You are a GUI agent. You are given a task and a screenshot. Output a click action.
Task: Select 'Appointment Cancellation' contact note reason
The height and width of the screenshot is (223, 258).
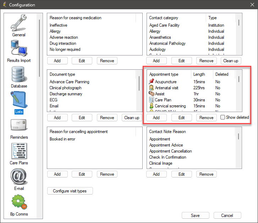click(170, 151)
